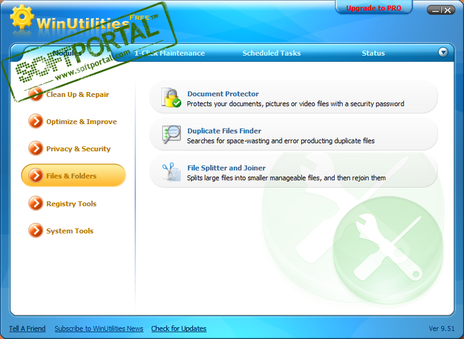Screen dimensions: 464x339
Task: Launch the Duplicate Files Finder tool
Action: 293,135
